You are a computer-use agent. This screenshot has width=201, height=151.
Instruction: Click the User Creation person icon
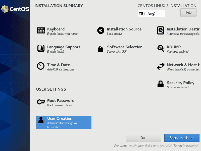(x=41, y=120)
